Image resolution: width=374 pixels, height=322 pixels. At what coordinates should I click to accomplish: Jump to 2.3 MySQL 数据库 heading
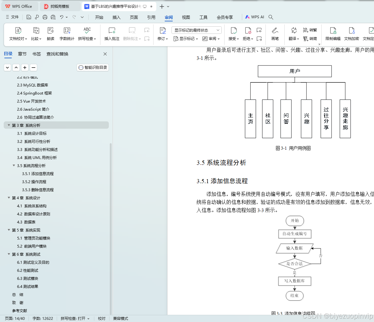33,85
